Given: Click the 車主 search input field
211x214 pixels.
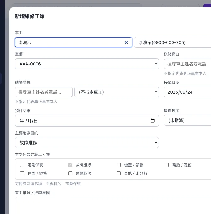Looking at the screenshot, I should click(74, 42).
